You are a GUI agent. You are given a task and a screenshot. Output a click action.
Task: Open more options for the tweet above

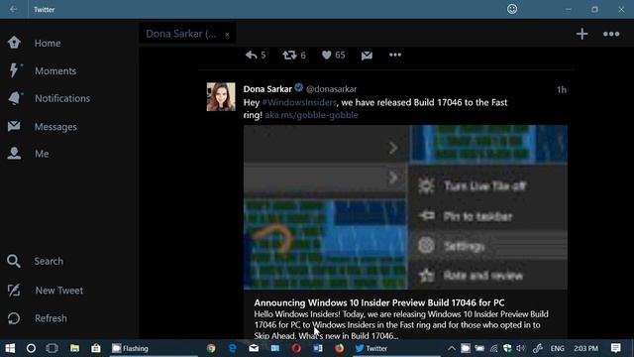click(395, 55)
